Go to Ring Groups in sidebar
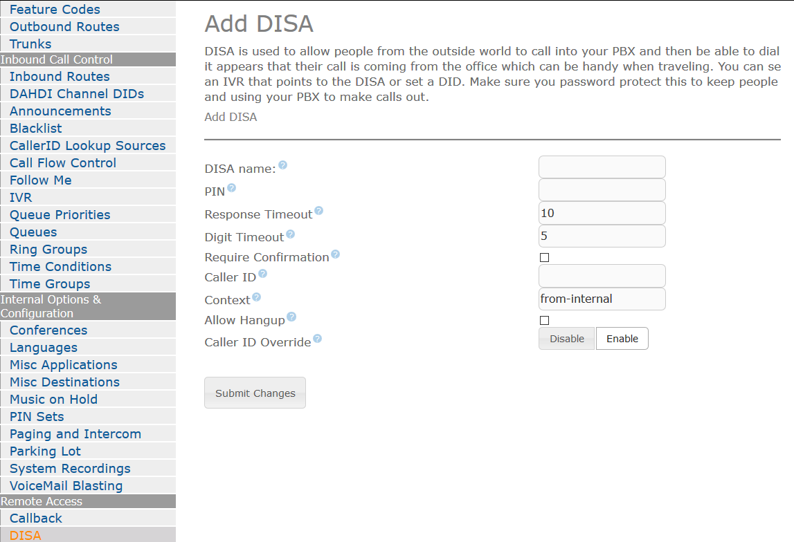This screenshot has height=542, width=794. pyautogui.click(x=48, y=250)
